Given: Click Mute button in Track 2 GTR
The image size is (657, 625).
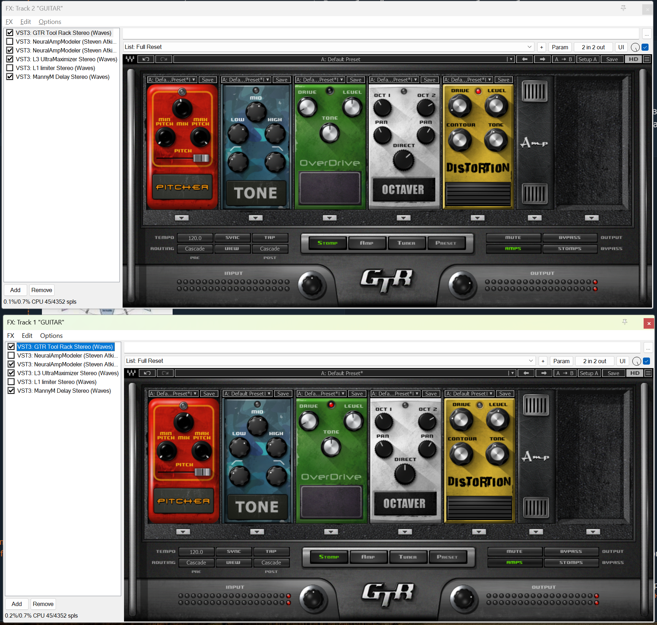Looking at the screenshot, I should [513, 238].
